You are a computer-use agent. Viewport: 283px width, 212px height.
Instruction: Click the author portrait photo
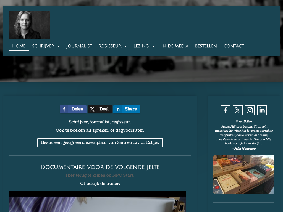[x=30, y=25]
